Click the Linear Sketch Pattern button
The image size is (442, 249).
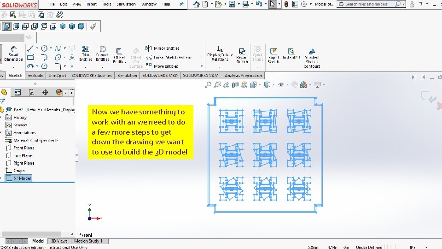coord(169,57)
